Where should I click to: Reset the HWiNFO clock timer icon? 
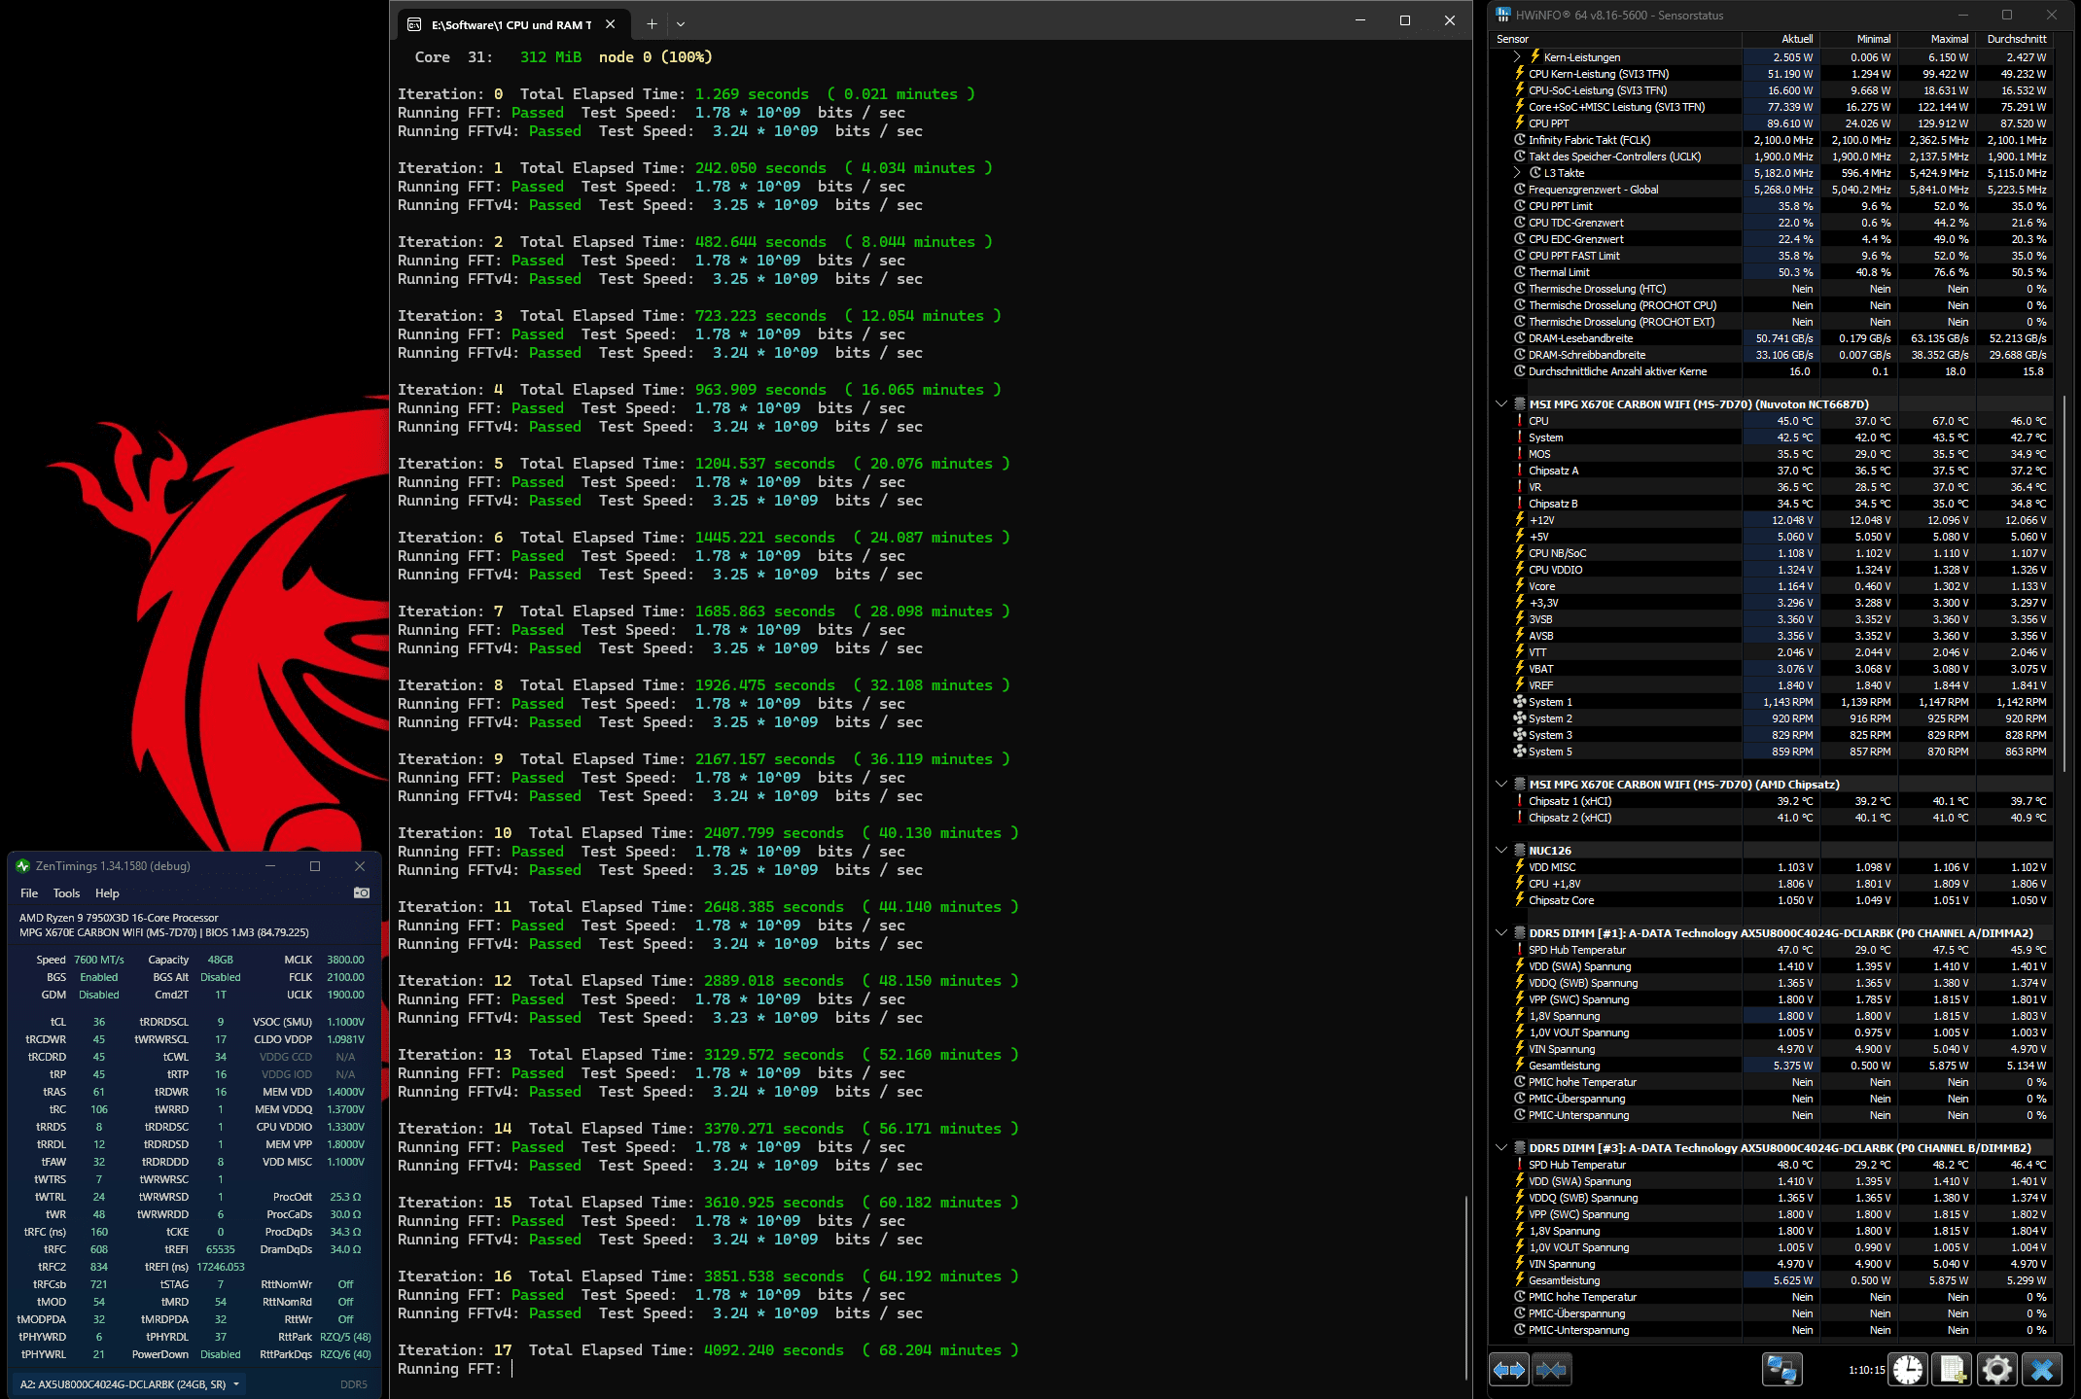1908,1370
